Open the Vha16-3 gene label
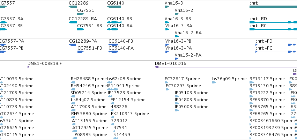Image resolution: width=297 pixels, height=140 pixels. (x=174, y=3)
